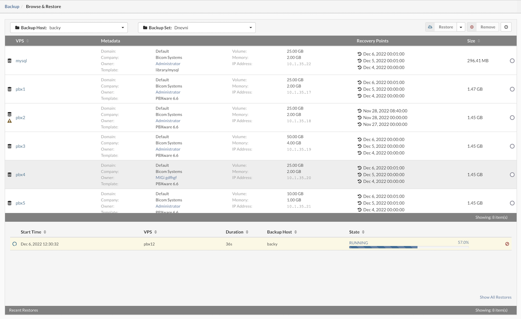Go to Backup in the breadcrumb
This screenshot has height=319, width=521.
coord(12,7)
